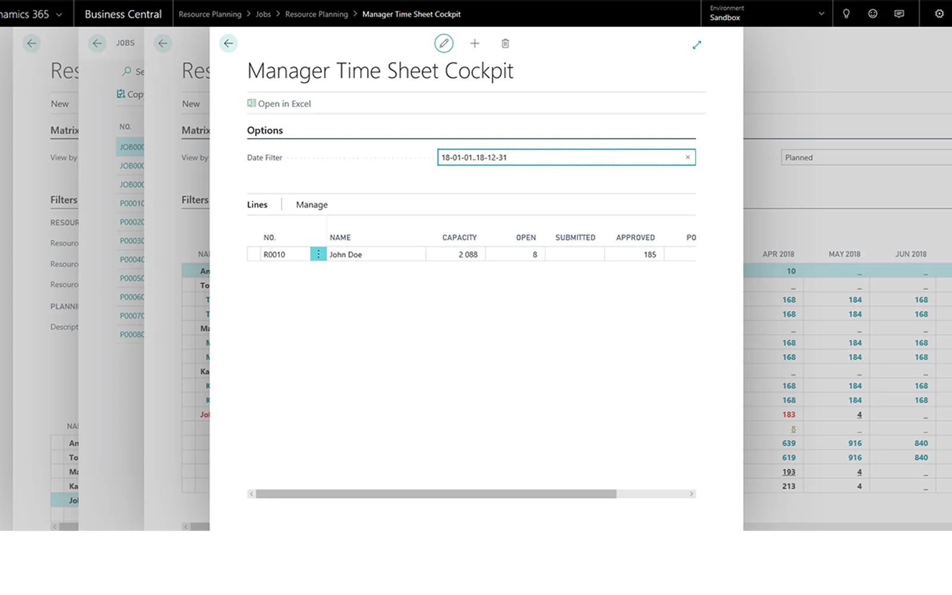Click the APPROVED column header

[635, 237]
